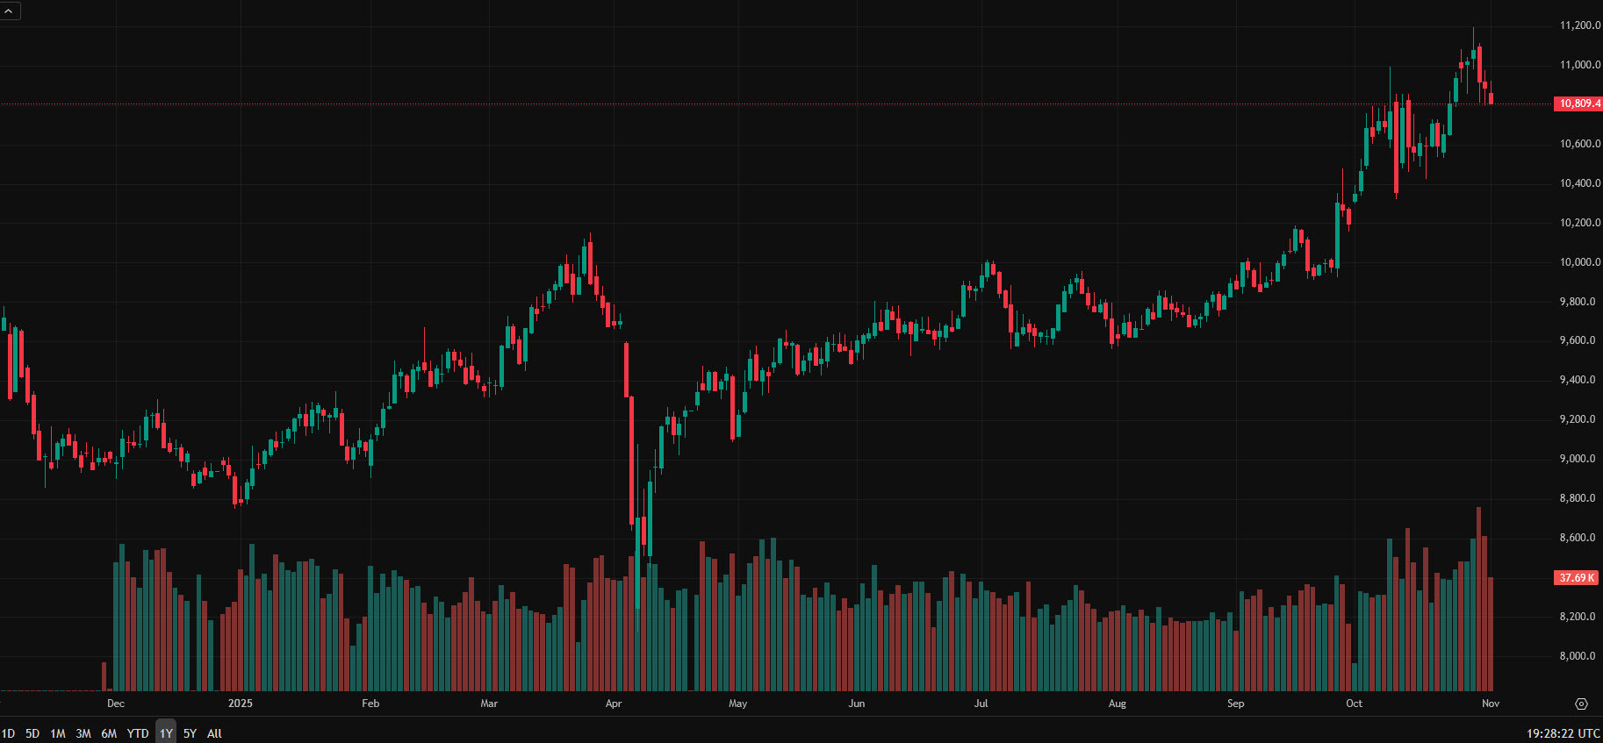Select the 1D time range

click(8, 733)
